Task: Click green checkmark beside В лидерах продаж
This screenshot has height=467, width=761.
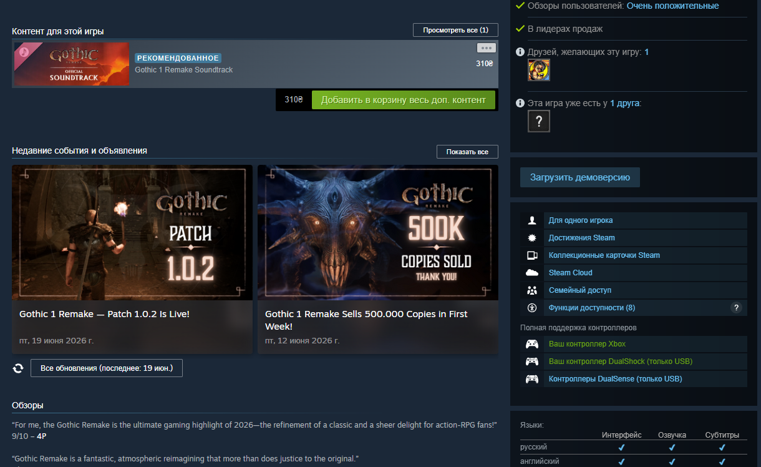Action: 520,29
